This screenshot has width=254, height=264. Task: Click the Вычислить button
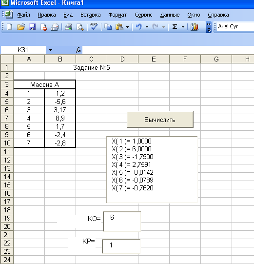point(160,120)
